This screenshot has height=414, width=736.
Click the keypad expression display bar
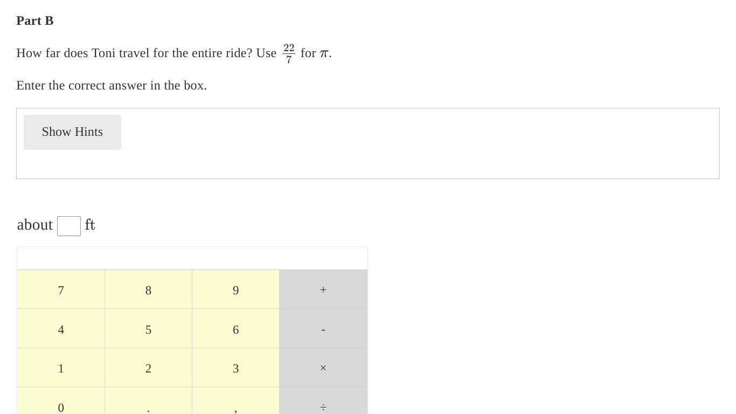pos(192,258)
